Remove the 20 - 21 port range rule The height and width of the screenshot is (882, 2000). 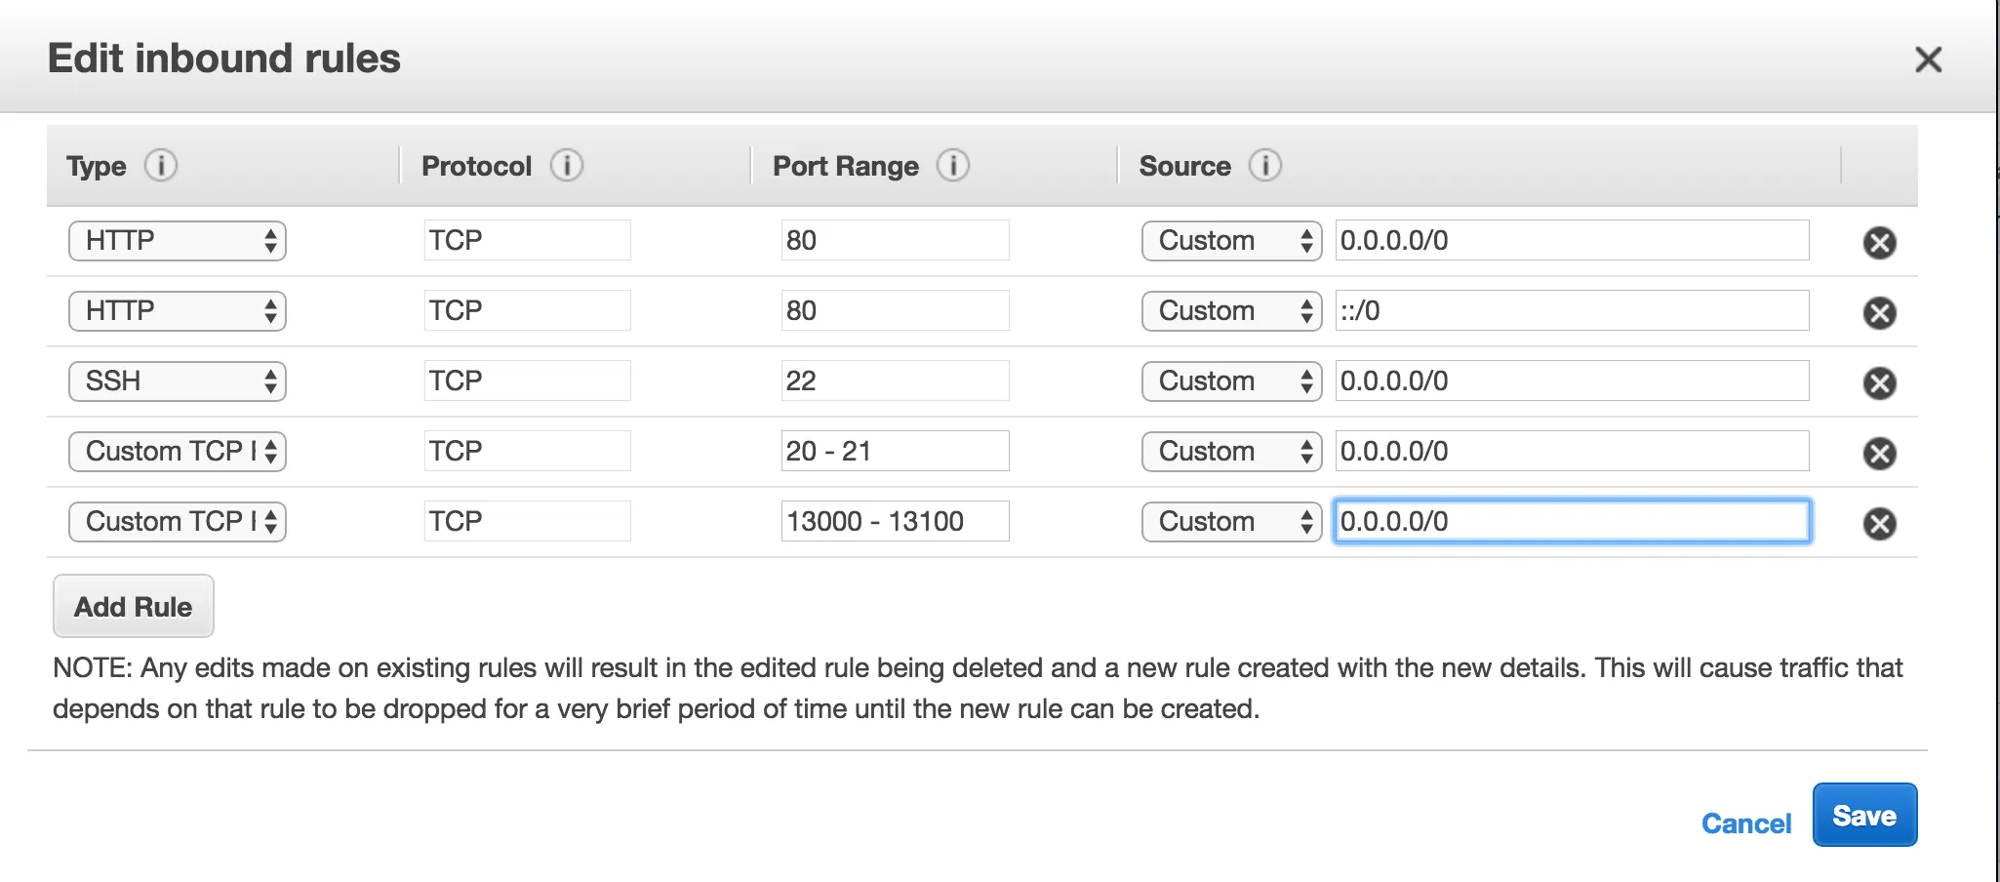click(1879, 453)
